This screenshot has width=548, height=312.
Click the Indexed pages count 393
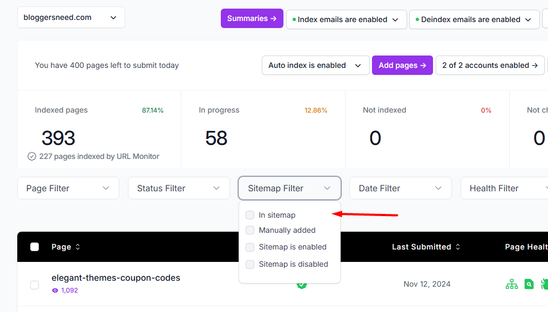click(58, 138)
